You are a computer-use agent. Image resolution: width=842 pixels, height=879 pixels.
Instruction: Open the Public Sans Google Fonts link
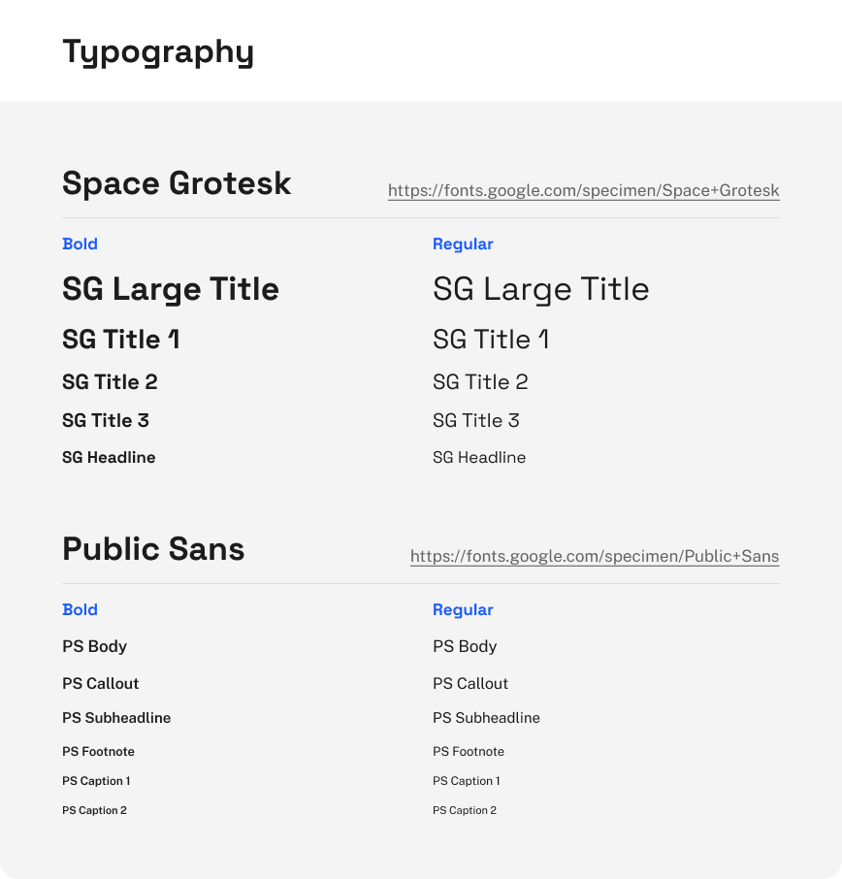595,556
